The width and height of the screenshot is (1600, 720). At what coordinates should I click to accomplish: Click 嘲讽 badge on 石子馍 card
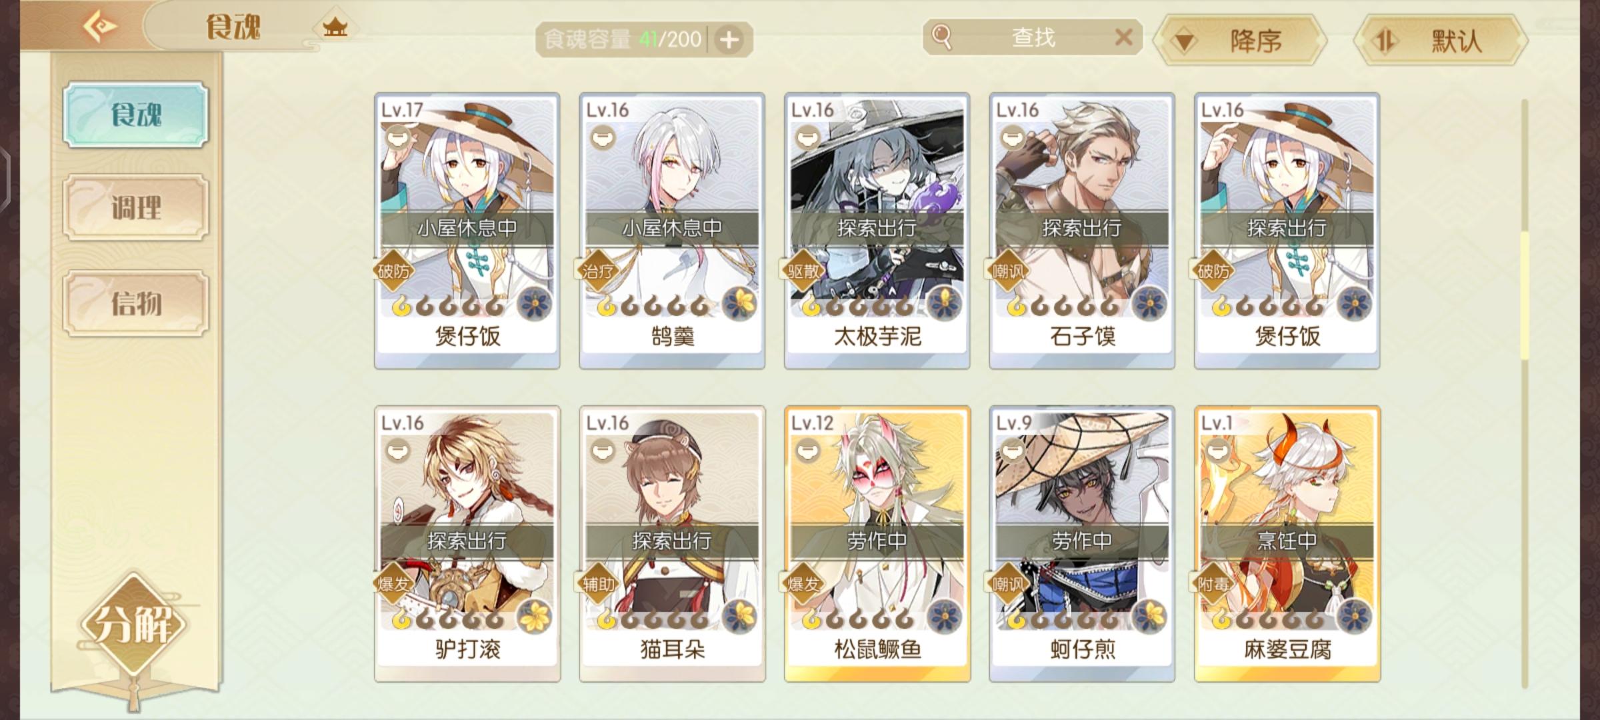pos(1009,271)
